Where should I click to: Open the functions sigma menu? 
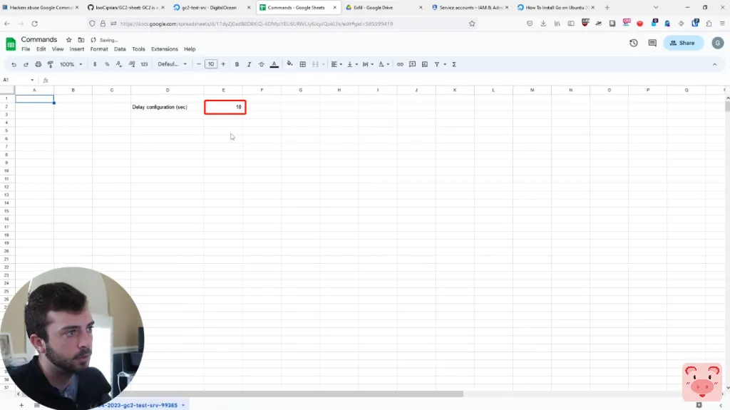pyautogui.click(x=454, y=64)
